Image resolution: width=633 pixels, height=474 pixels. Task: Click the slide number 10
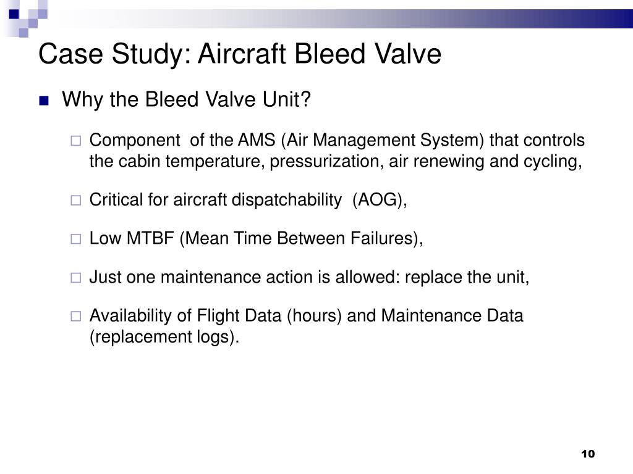tap(588, 454)
